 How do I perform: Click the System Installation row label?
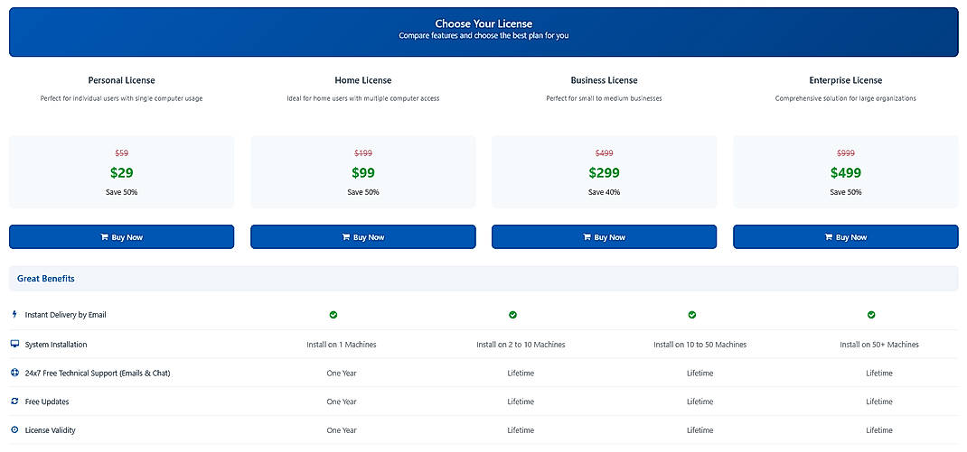[x=56, y=345]
